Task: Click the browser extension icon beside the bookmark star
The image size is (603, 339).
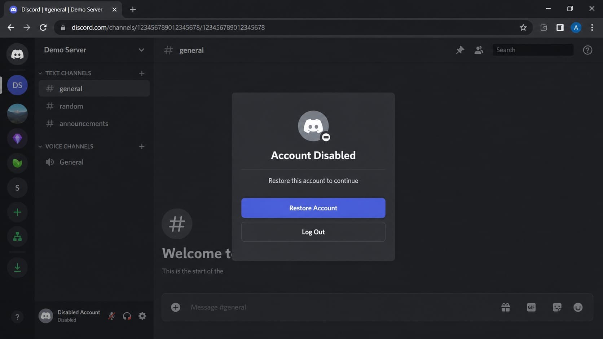Action: point(544,27)
